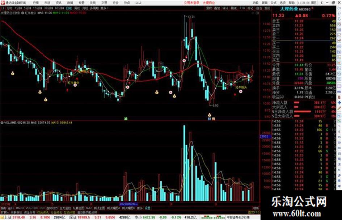The image size is (342, 220).
Task: Click the 净流入额 row
Action: click(x=304, y=102)
